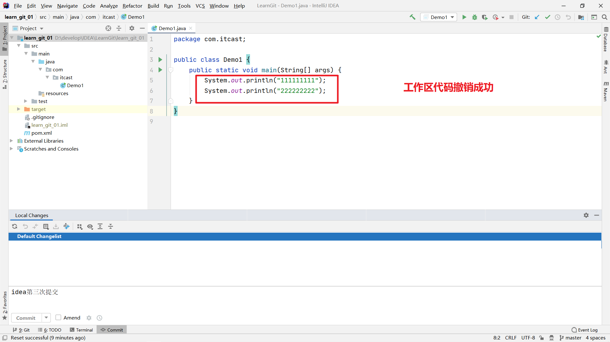The height and width of the screenshot is (342, 610).
Task: Click the Stop square icon in toolbar
Action: tap(512, 17)
